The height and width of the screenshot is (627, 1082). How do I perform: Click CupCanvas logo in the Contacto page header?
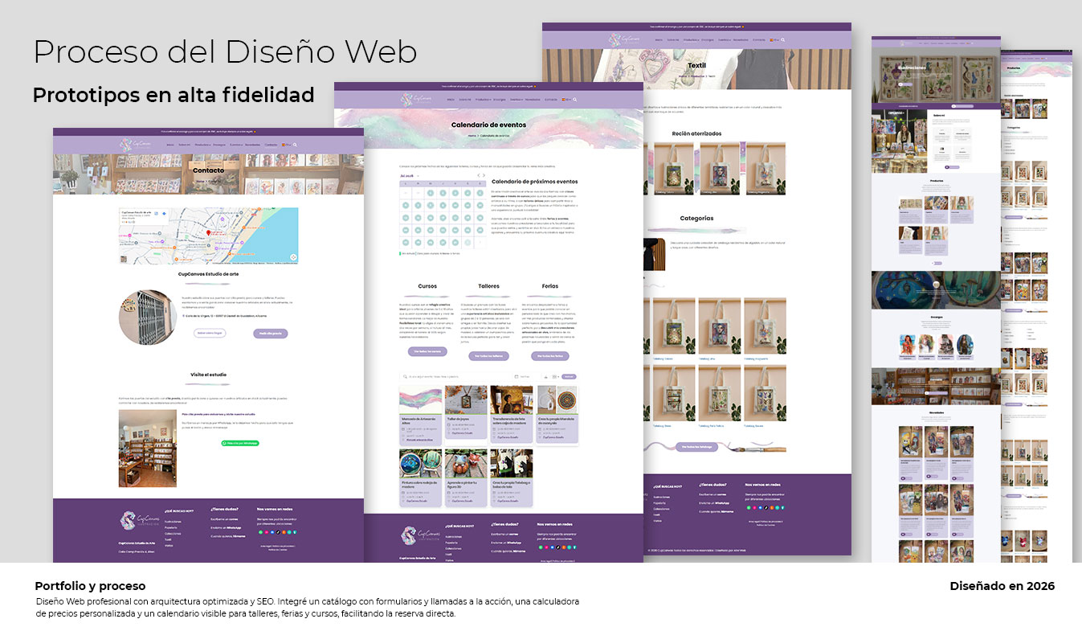(135, 145)
